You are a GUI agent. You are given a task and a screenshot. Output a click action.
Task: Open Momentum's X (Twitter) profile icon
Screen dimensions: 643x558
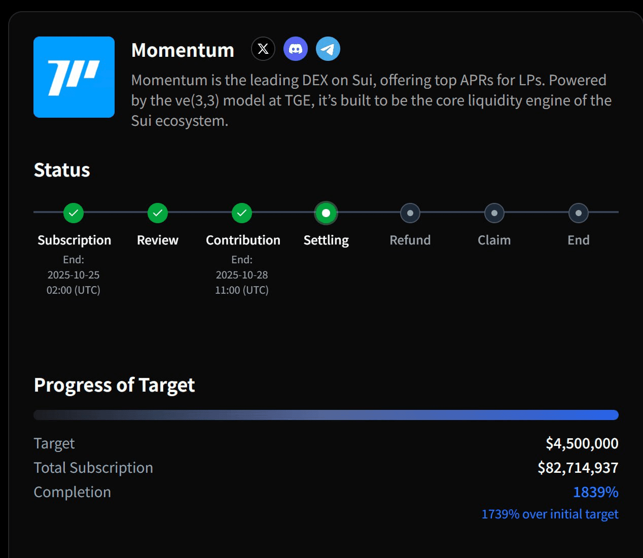(x=263, y=49)
